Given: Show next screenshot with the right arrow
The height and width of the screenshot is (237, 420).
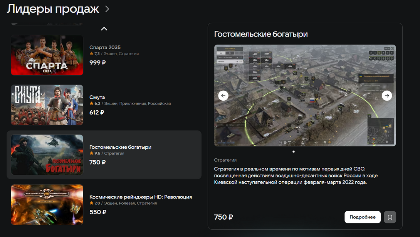Looking at the screenshot, I should (x=387, y=96).
